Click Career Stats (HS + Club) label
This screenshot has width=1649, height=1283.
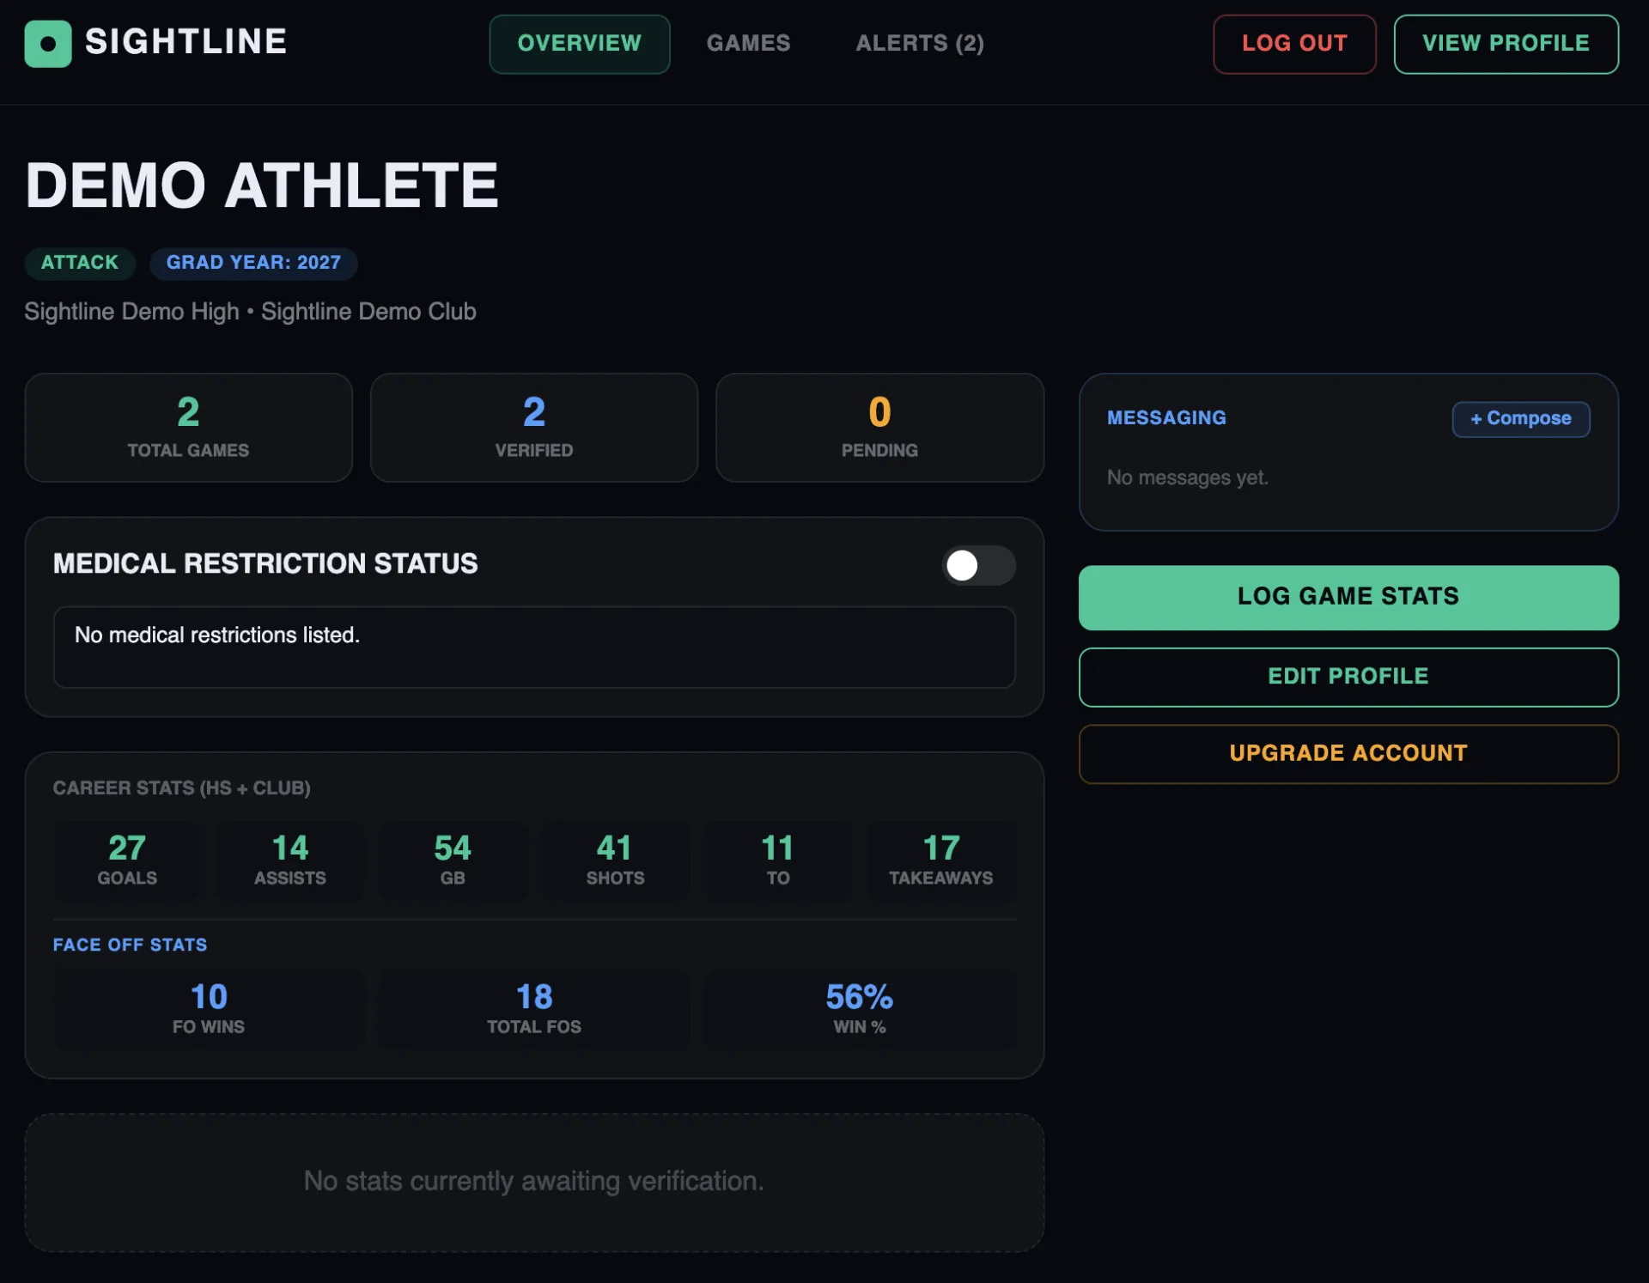point(182,788)
